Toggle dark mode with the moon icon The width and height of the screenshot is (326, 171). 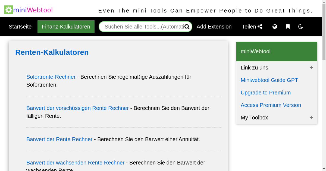pos(300,27)
